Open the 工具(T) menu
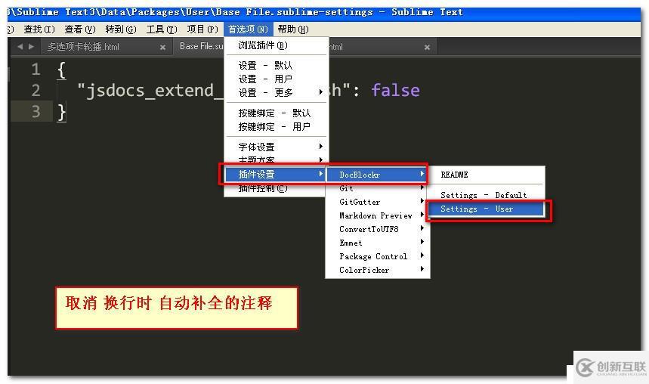649x384 pixels. [x=162, y=29]
